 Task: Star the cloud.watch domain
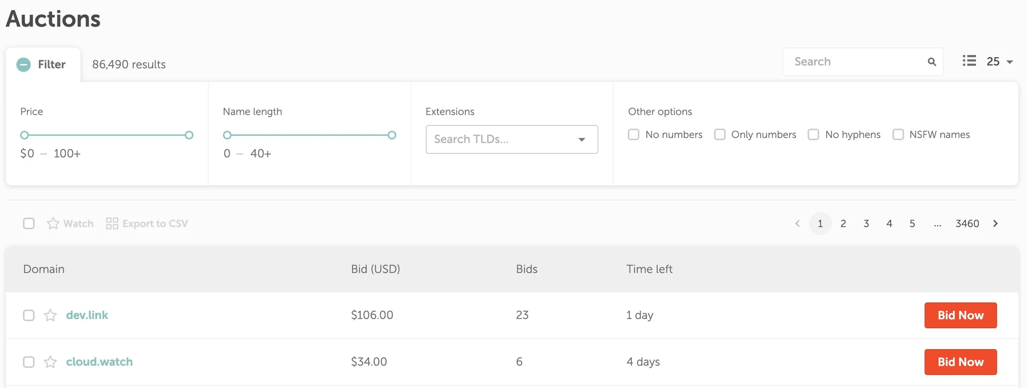[50, 362]
